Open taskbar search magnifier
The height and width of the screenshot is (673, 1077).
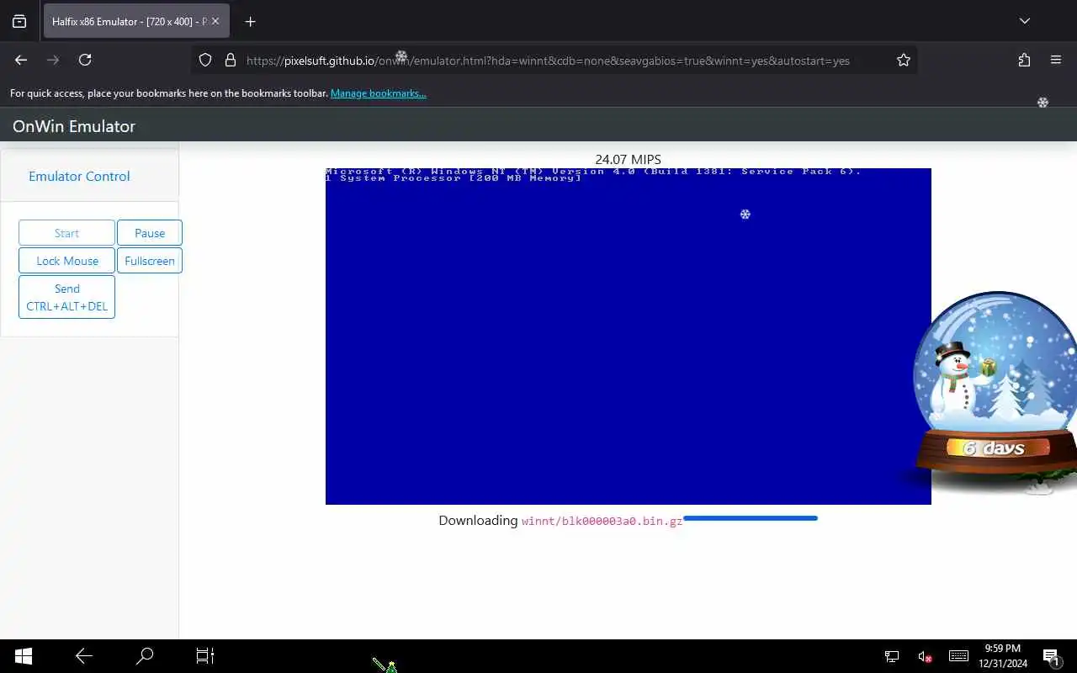(145, 656)
